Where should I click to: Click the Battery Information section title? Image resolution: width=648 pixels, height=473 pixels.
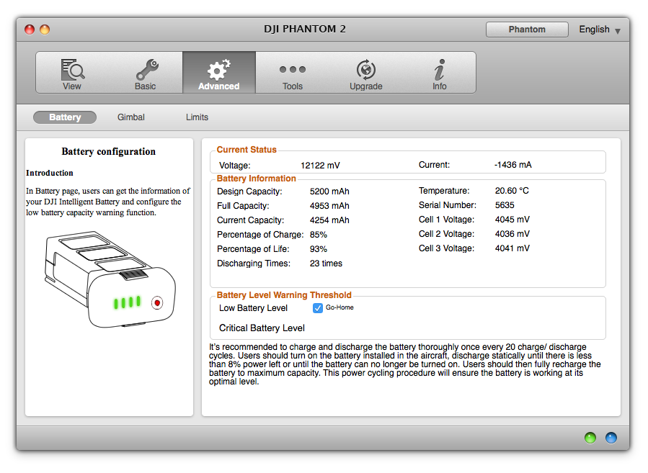click(x=256, y=179)
